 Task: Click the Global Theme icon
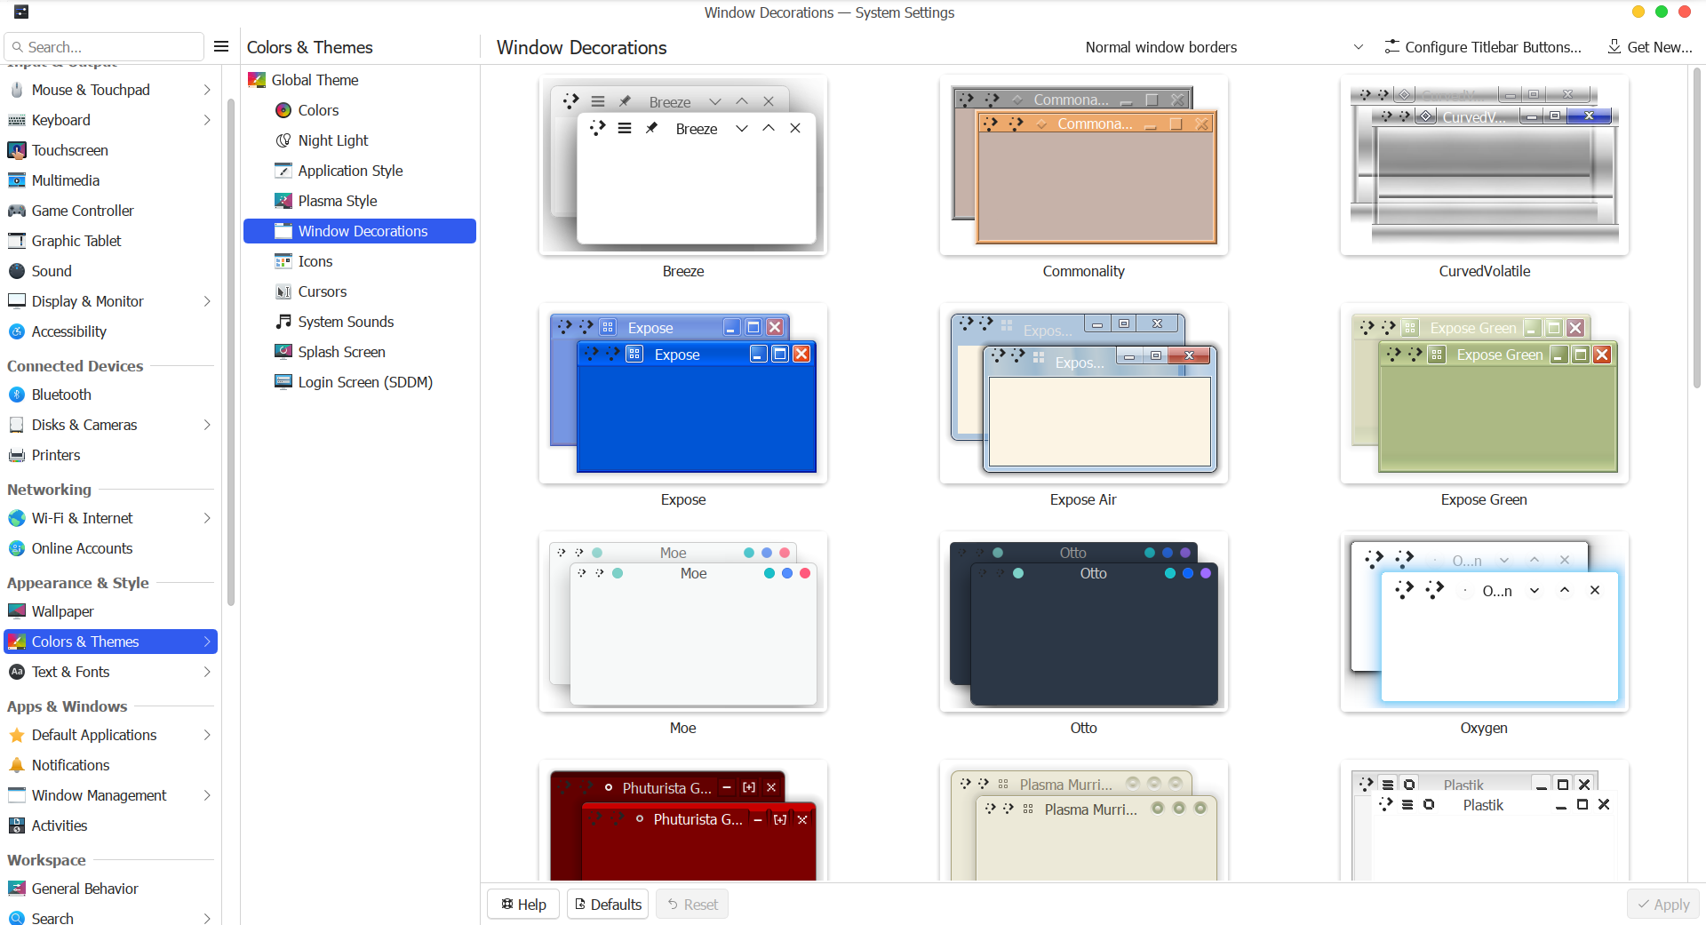click(257, 80)
